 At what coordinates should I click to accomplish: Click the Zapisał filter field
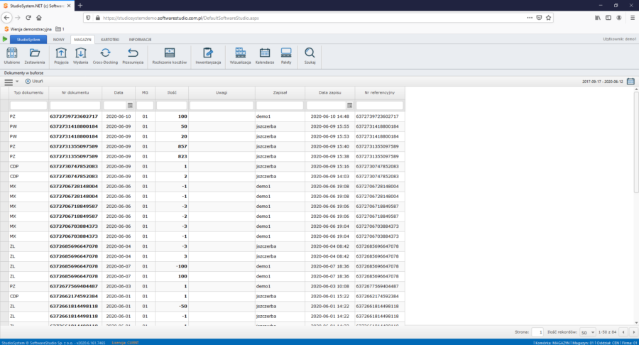pos(280,106)
